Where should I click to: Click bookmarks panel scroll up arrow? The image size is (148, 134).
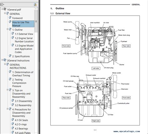point(36,9)
